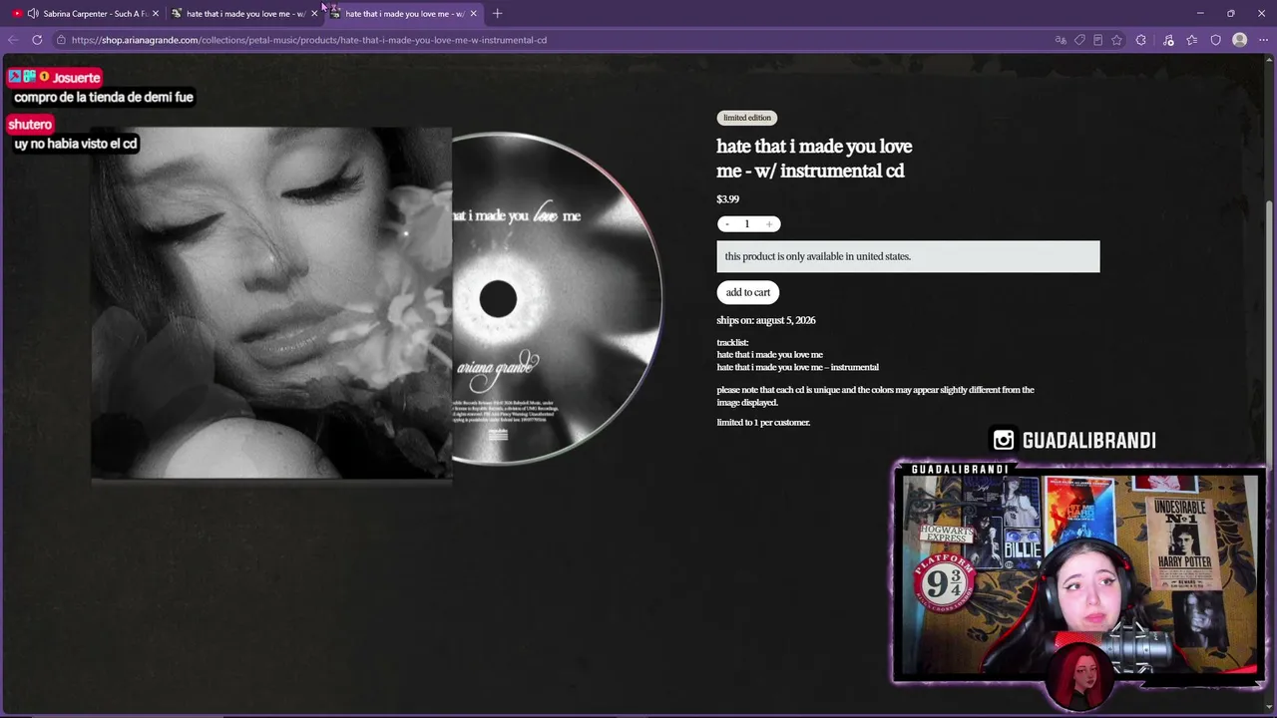1277x718 pixels.
Task: Close the active 'hate that i made' tab
Action: point(473,13)
